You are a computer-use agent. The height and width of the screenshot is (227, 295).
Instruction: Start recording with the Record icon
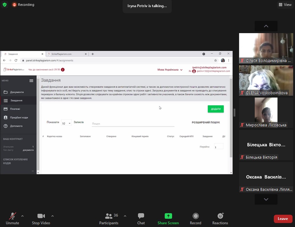(x=195, y=216)
